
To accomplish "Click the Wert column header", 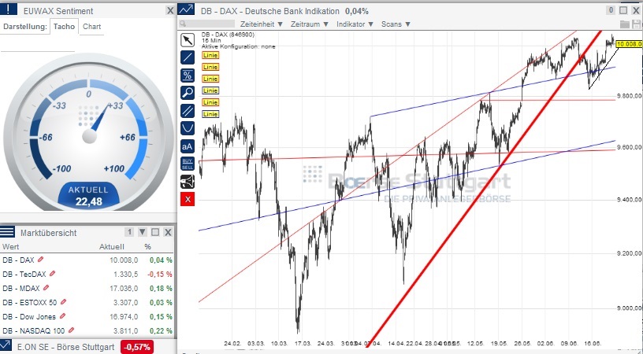I will [x=11, y=246].
